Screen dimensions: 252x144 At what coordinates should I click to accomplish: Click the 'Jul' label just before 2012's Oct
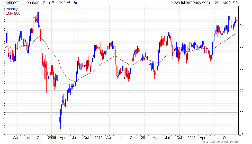pos(214,138)
